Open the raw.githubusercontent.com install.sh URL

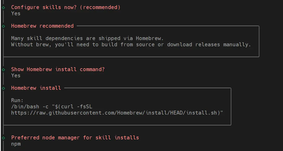[117, 113]
